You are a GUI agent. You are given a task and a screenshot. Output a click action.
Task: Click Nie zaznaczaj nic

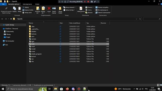[102, 10]
